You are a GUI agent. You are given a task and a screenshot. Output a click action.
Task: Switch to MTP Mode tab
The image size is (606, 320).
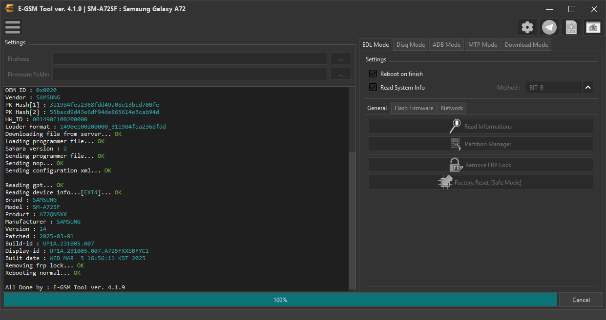(x=482, y=44)
